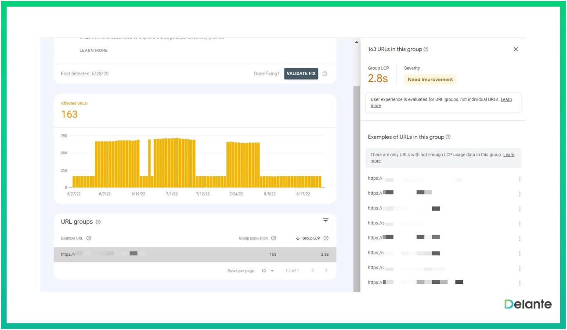Click help icon beside URL groups heading

(98, 222)
